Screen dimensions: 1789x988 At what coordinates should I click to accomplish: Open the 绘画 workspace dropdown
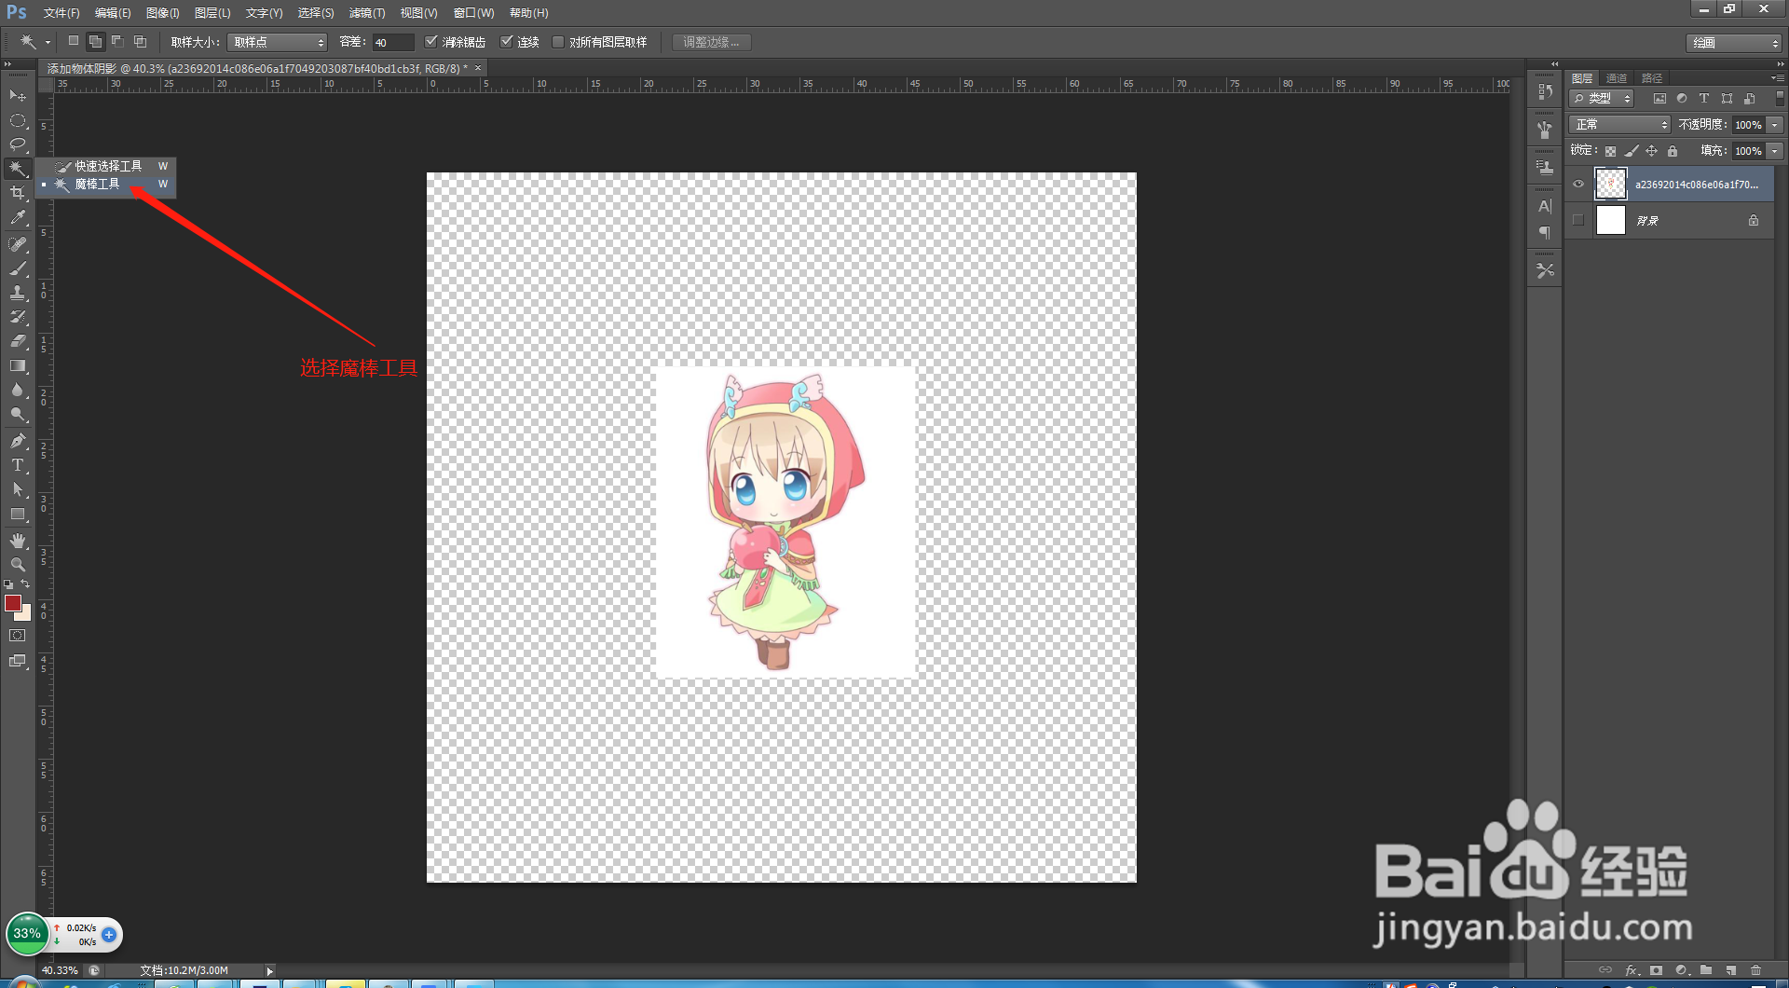point(1734,43)
